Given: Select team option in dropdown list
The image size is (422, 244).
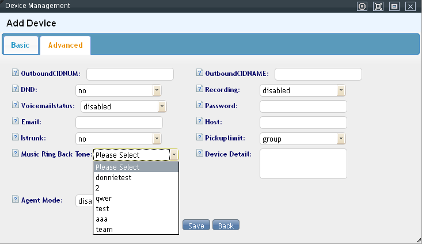Looking at the screenshot, I should click(x=104, y=230).
